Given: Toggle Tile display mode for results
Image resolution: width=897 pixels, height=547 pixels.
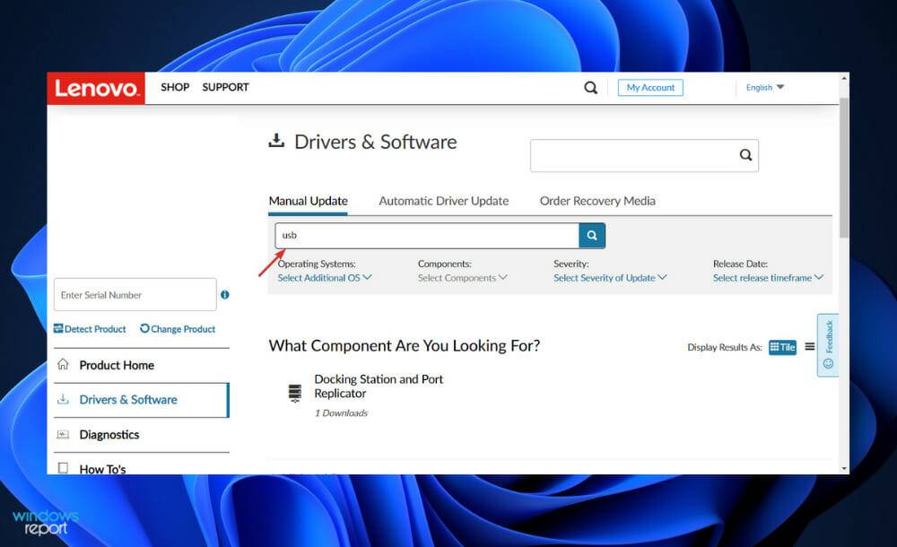Looking at the screenshot, I should pyautogui.click(x=781, y=347).
